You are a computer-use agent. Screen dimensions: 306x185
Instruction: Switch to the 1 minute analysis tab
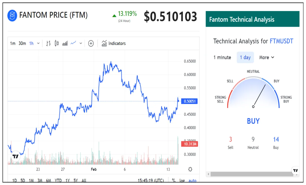pos(222,57)
